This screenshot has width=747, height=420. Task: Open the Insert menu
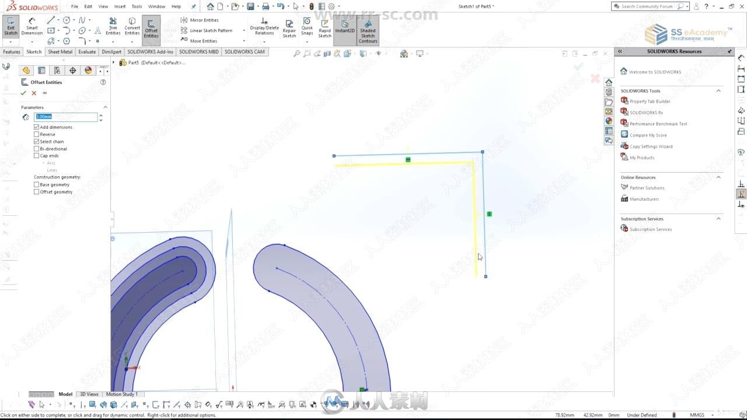[x=120, y=6]
